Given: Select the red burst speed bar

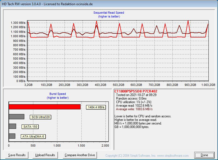Looking at the screenshot, I should point(45,107).
